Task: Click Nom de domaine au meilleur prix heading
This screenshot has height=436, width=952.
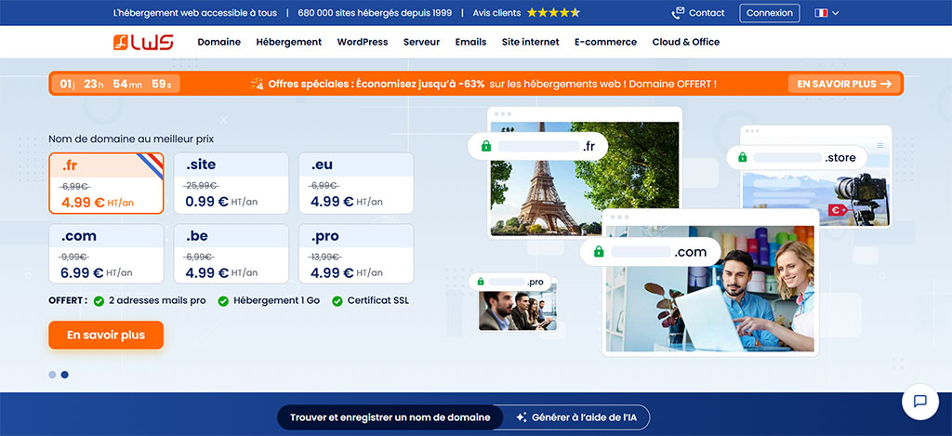Action: coord(131,139)
